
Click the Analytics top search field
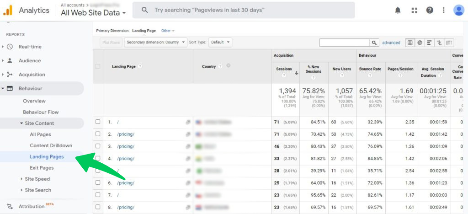click(x=247, y=10)
